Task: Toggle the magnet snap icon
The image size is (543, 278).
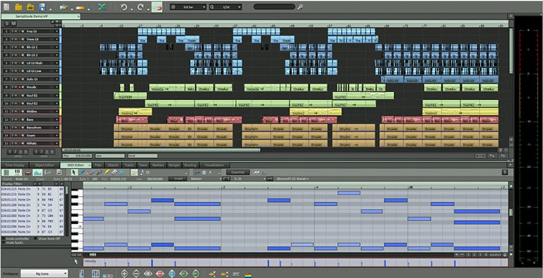Action: click(157, 7)
